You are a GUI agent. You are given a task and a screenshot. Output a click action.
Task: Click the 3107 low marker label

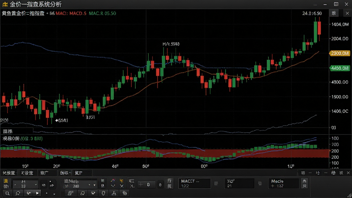tap(90, 117)
